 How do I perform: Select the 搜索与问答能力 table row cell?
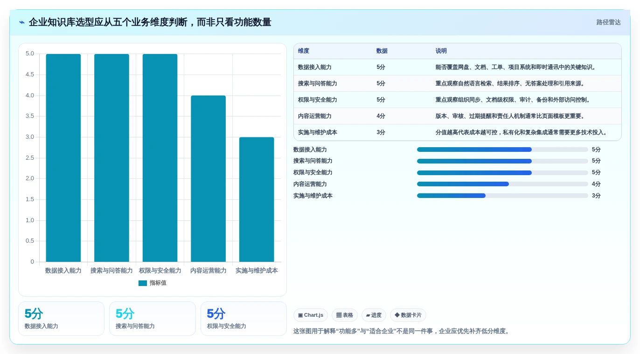(318, 83)
